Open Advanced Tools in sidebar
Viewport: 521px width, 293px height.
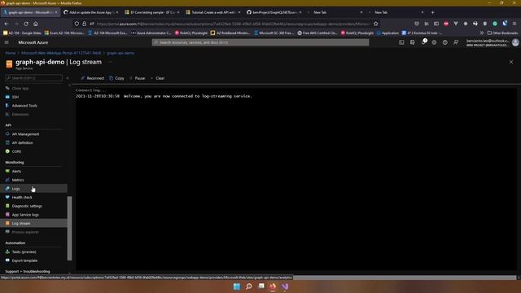tap(24, 106)
